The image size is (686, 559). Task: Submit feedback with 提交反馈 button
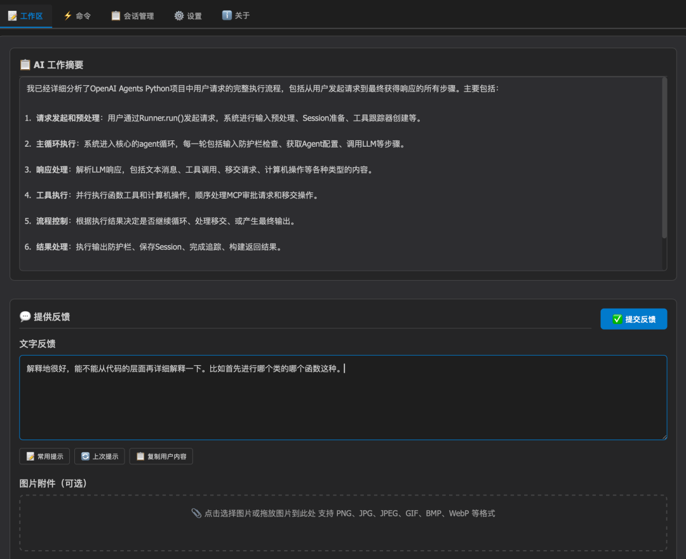pos(633,319)
